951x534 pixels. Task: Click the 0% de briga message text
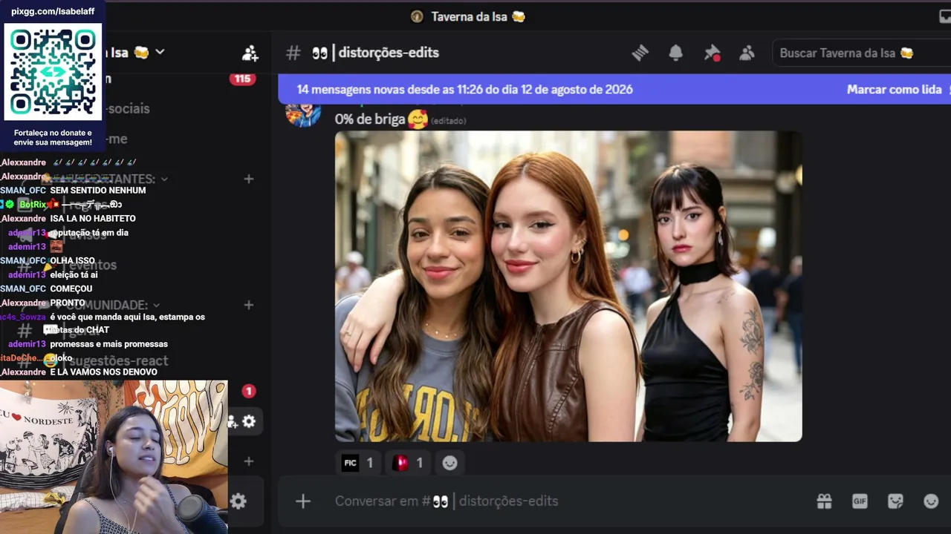coord(369,119)
